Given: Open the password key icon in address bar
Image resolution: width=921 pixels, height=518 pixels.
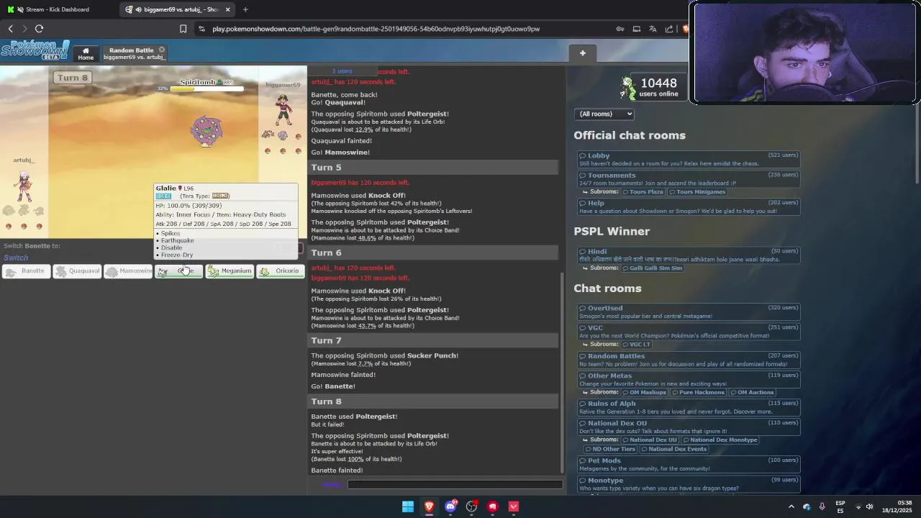Looking at the screenshot, I should (x=620, y=29).
